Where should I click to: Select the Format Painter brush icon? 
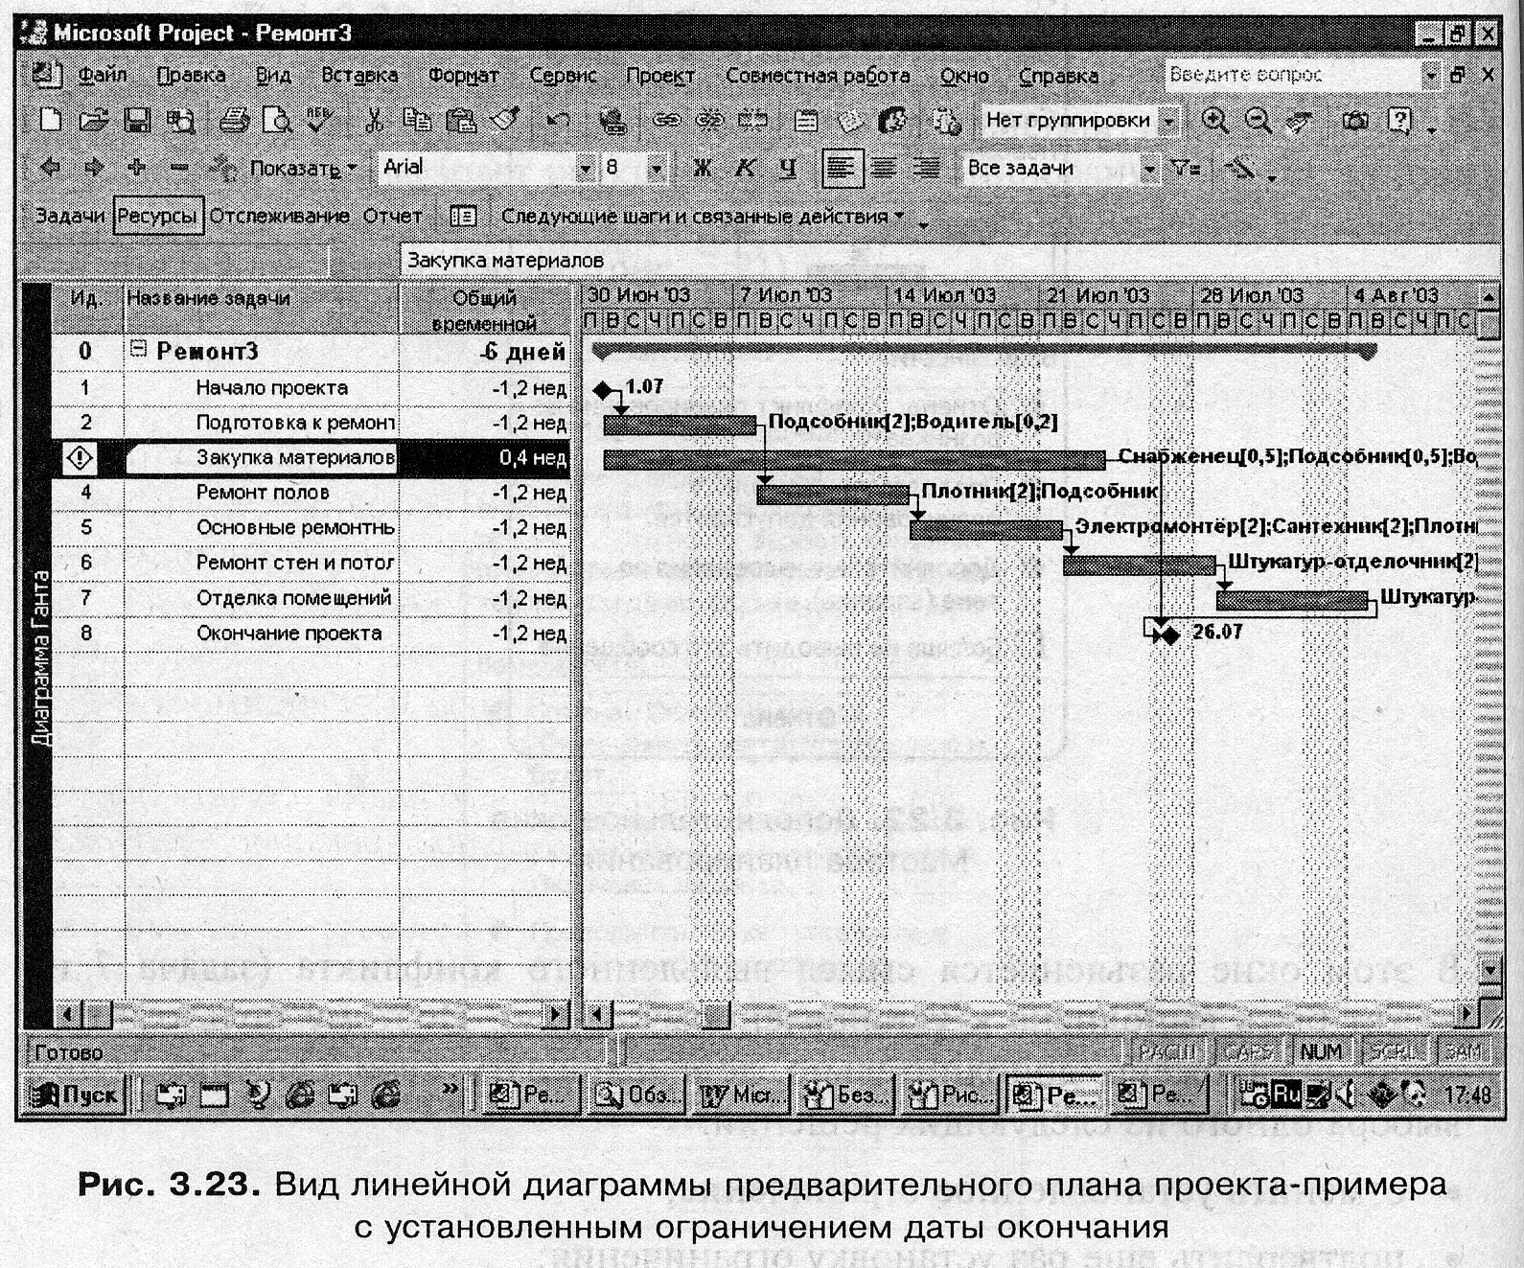[504, 120]
